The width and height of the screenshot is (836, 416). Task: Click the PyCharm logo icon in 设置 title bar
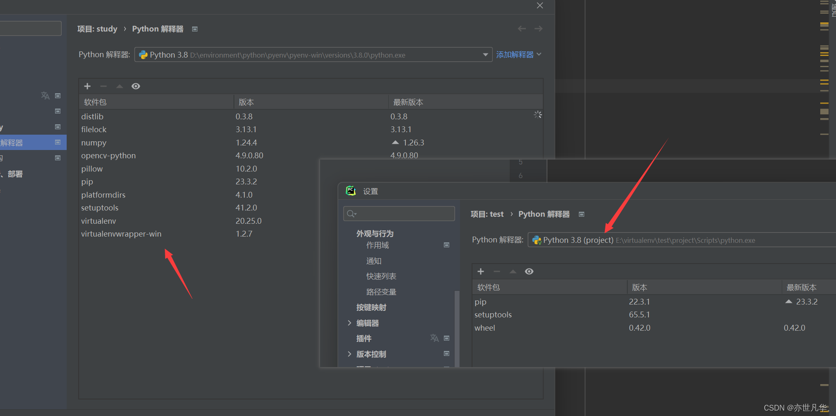point(351,191)
